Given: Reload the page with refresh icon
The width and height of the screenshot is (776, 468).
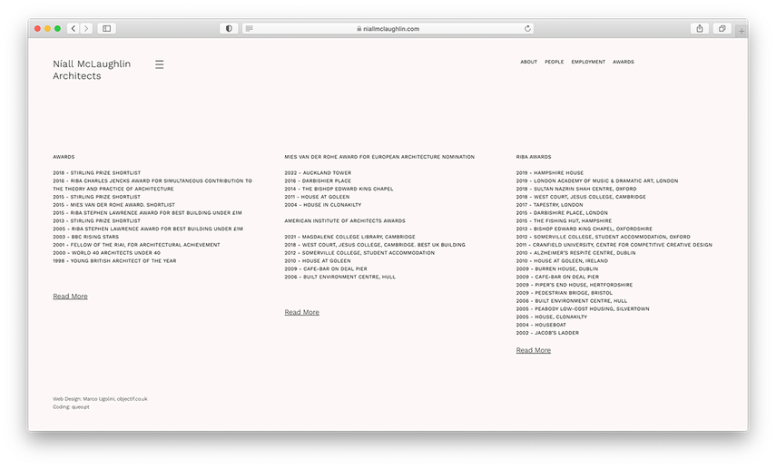Looking at the screenshot, I should click(x=528, y=29).
